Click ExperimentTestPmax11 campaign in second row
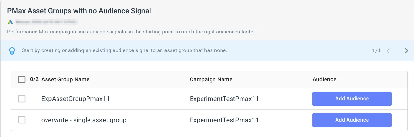The image size is (414, 137). [x=224, y=120]
